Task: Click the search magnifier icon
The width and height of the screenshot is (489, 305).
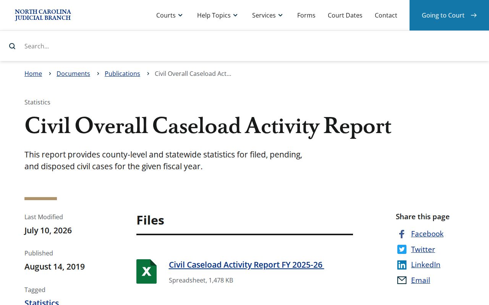Action: (12, 46)
